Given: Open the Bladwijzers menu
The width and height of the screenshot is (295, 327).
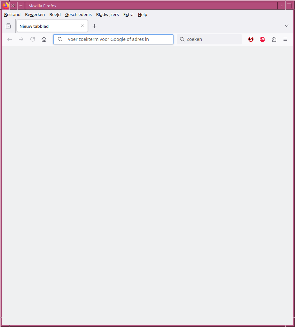Looking at the screenshot, I should 107,15.
